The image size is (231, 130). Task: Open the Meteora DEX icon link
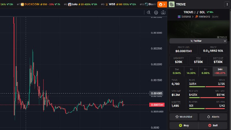pos(197,17)
